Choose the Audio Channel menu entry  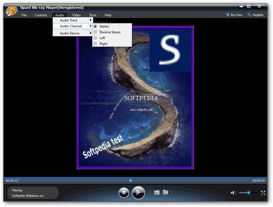(73, 26)
